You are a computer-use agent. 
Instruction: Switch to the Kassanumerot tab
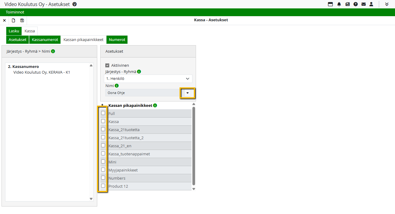(45, 40)
